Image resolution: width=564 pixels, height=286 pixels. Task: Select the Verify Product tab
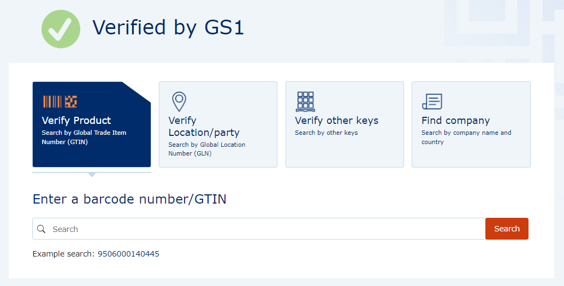92,124
